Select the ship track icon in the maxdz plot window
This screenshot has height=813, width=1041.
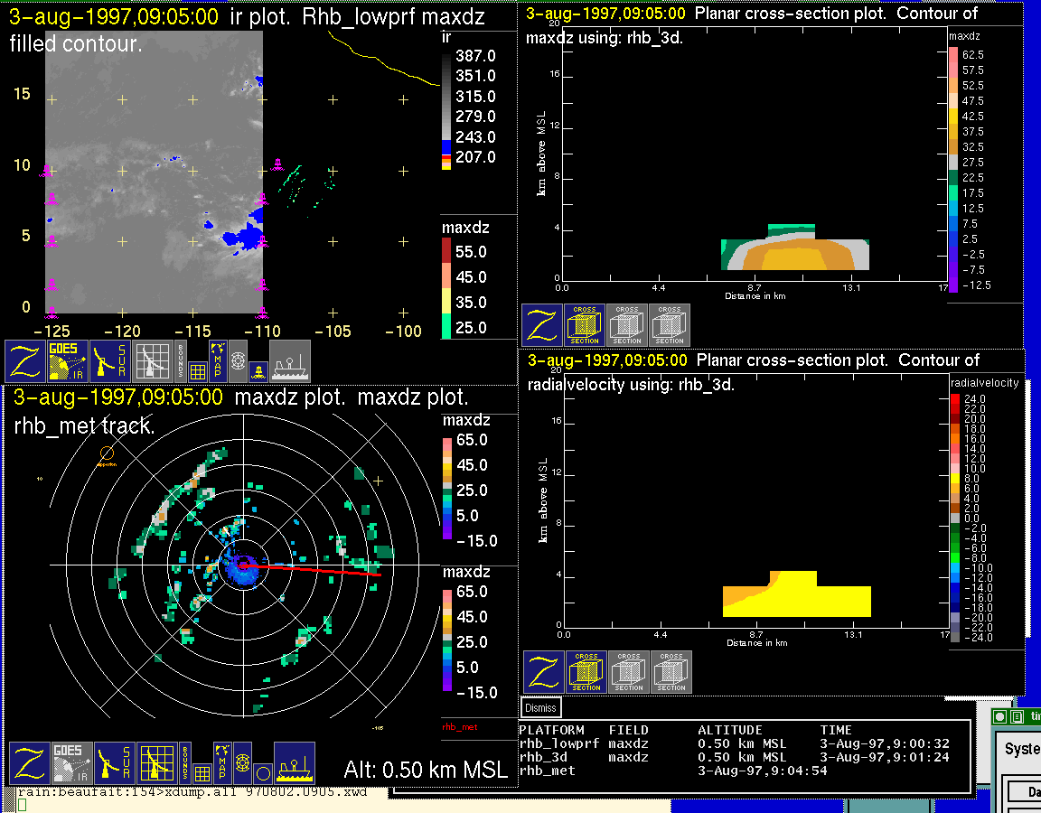tap(294, 763)
